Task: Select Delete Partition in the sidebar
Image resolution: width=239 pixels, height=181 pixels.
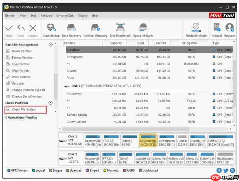Action: 22,51
